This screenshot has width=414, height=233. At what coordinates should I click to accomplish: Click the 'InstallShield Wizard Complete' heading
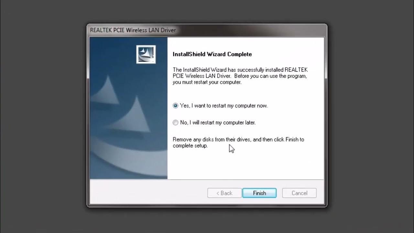pyautogui.click(x=212, y=54)
